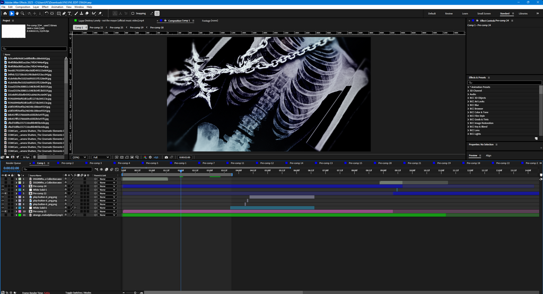Screen dimensions: 543x294
Task: Click the Home icon in the toolbar
Action: point(5,13)
